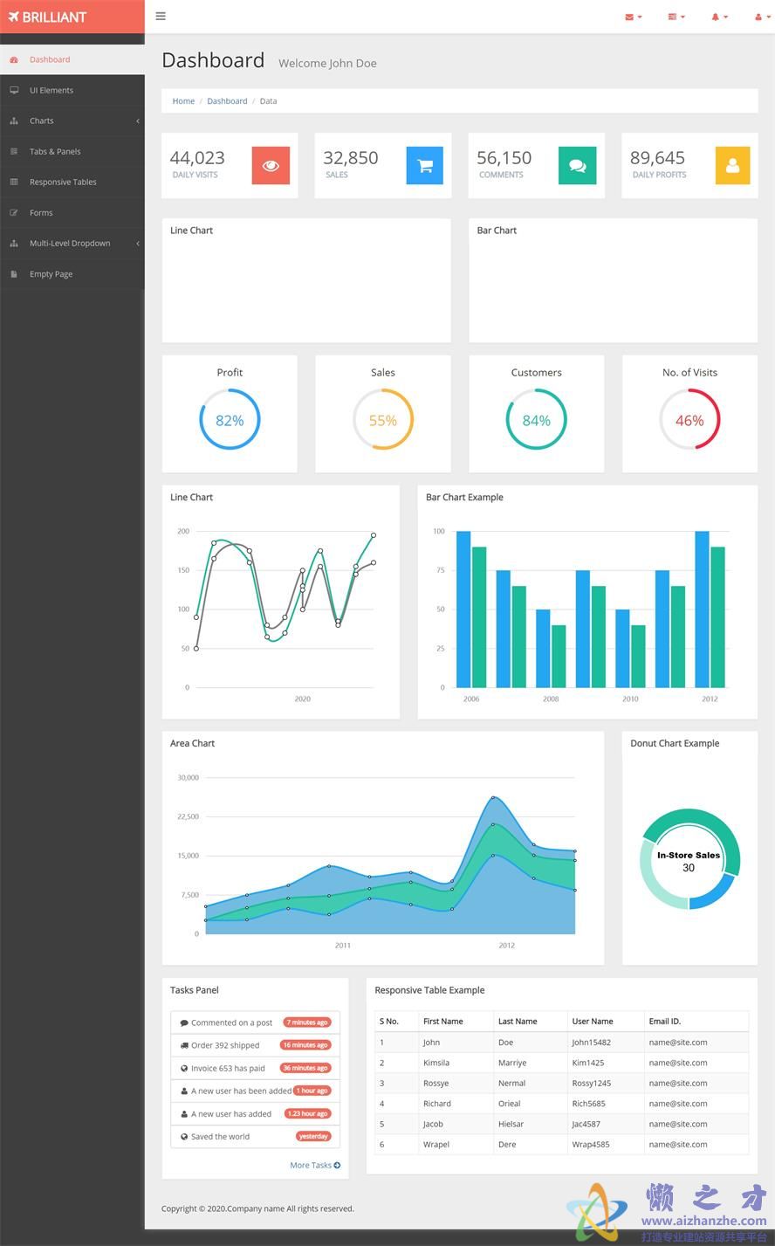Click the green Comments chat bubble icon
The image size is (775, 1246).
(577, 166)
